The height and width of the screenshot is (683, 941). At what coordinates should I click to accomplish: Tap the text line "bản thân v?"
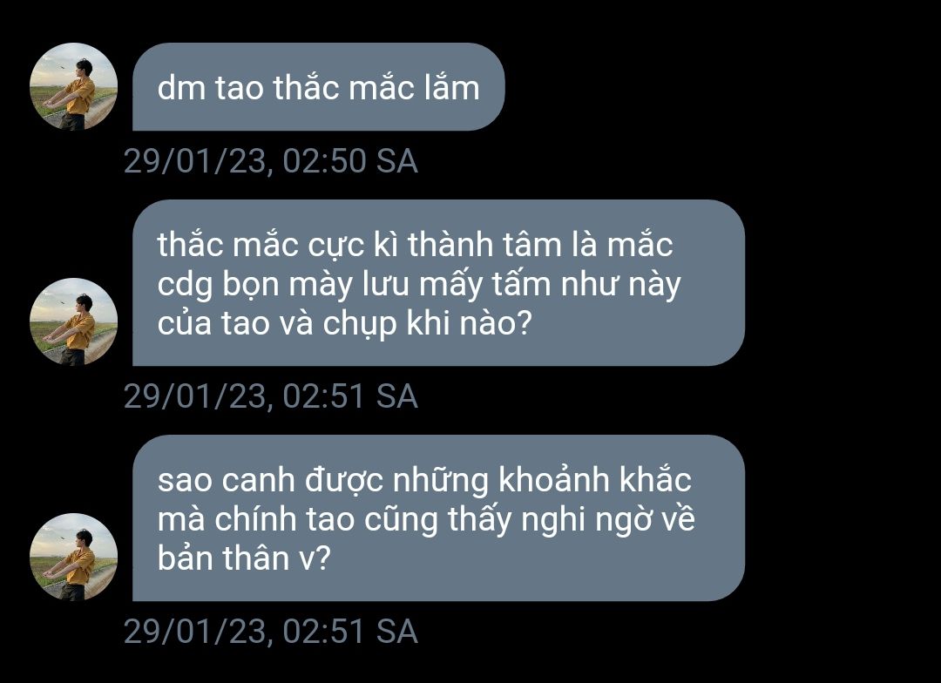(244, 558)
